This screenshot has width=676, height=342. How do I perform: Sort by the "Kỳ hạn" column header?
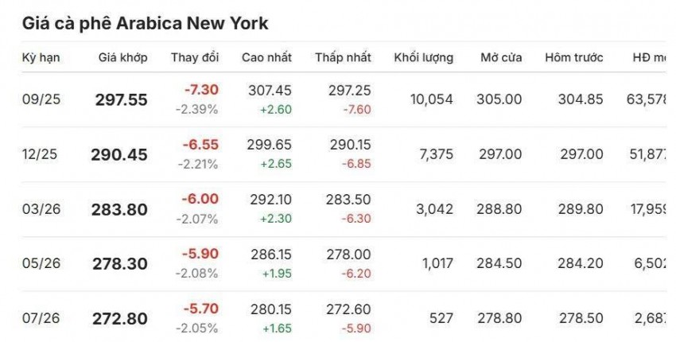point(41,58)
